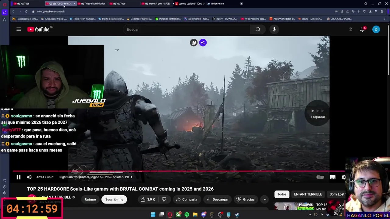Open first suggested video thumbnail PRÓXIMOS ESTRENOS
Screen dimensions: 390x219
point(294,206)
